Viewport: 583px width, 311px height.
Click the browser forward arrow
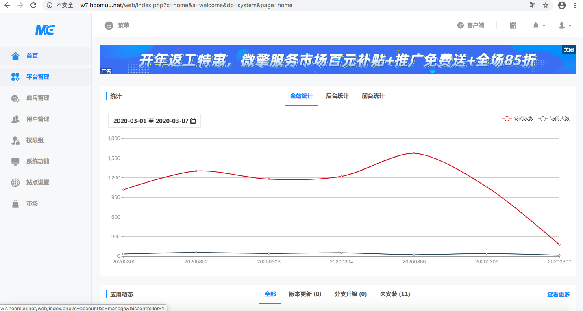click(20, 6)
